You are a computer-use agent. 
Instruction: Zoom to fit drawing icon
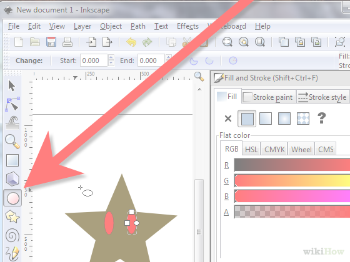click(x=244, y=42)
